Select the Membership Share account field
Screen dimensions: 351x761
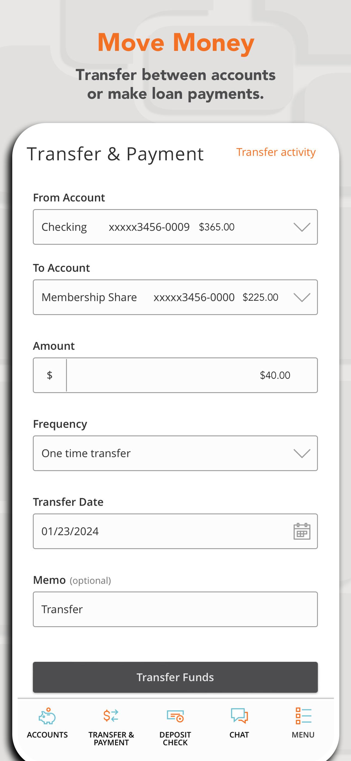tap(175, 297)
